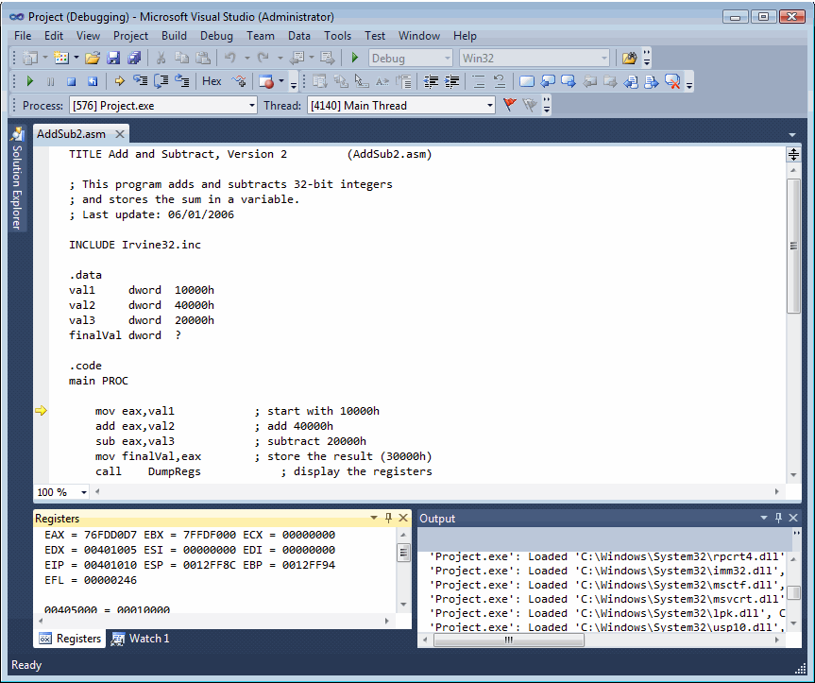Jump to the previous bookmark

[x=548, y=81]
